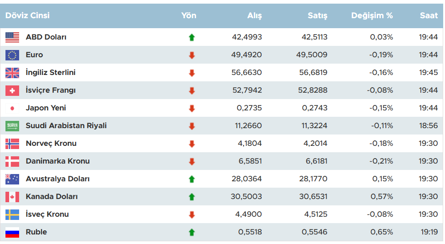Click the Değişim % column header
Screen dimensions: 445x244
[372, 15]
